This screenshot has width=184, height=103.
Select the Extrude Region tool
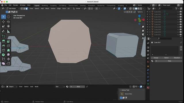[x=3, y=41]
